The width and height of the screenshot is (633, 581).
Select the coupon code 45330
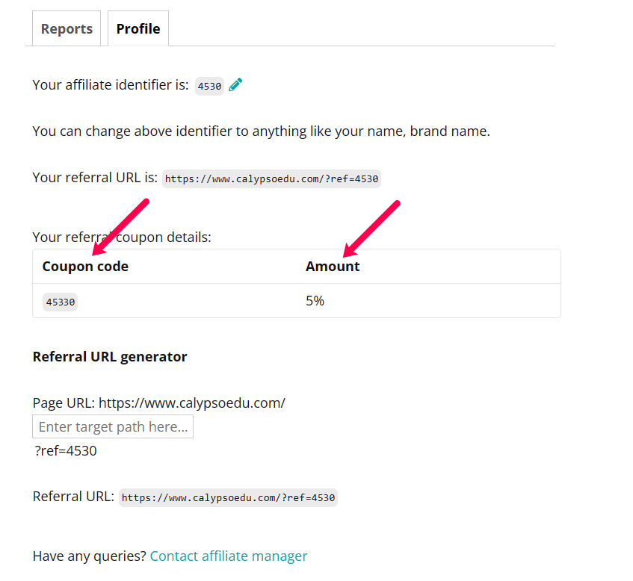(60, 302)
